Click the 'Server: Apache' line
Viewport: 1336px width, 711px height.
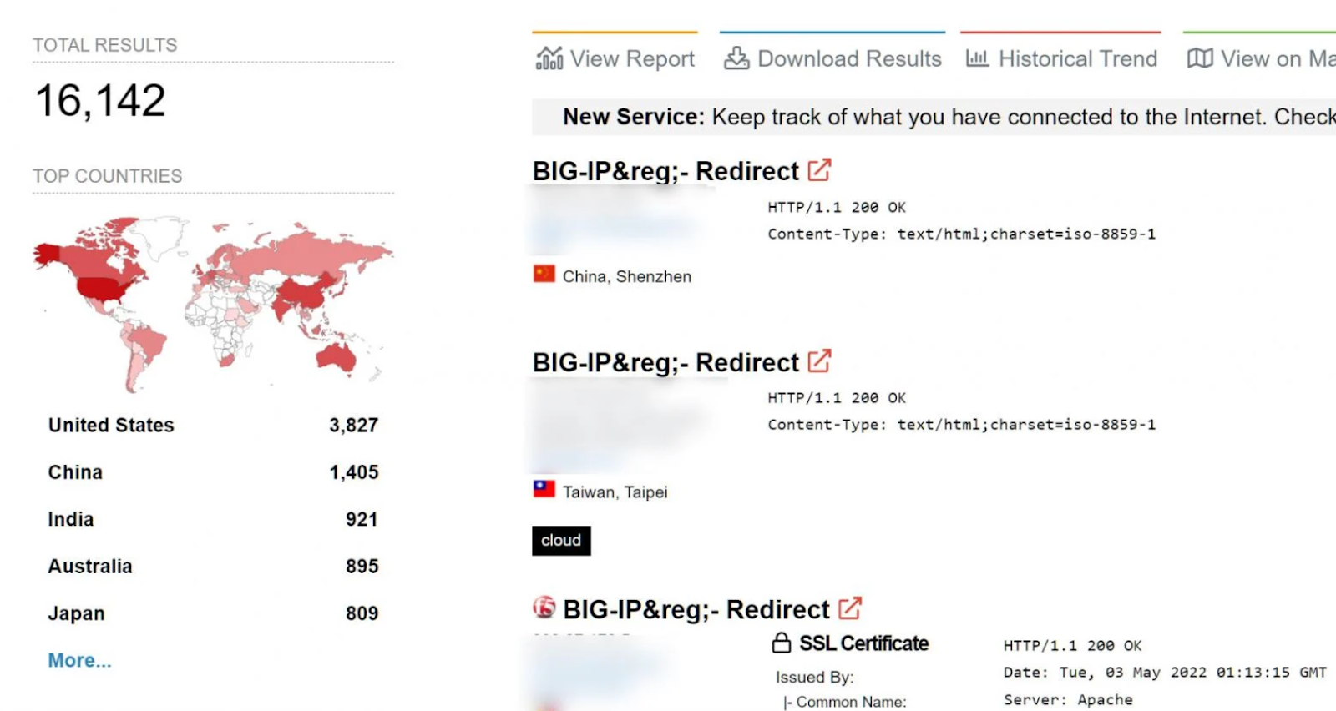(1068, 699)
